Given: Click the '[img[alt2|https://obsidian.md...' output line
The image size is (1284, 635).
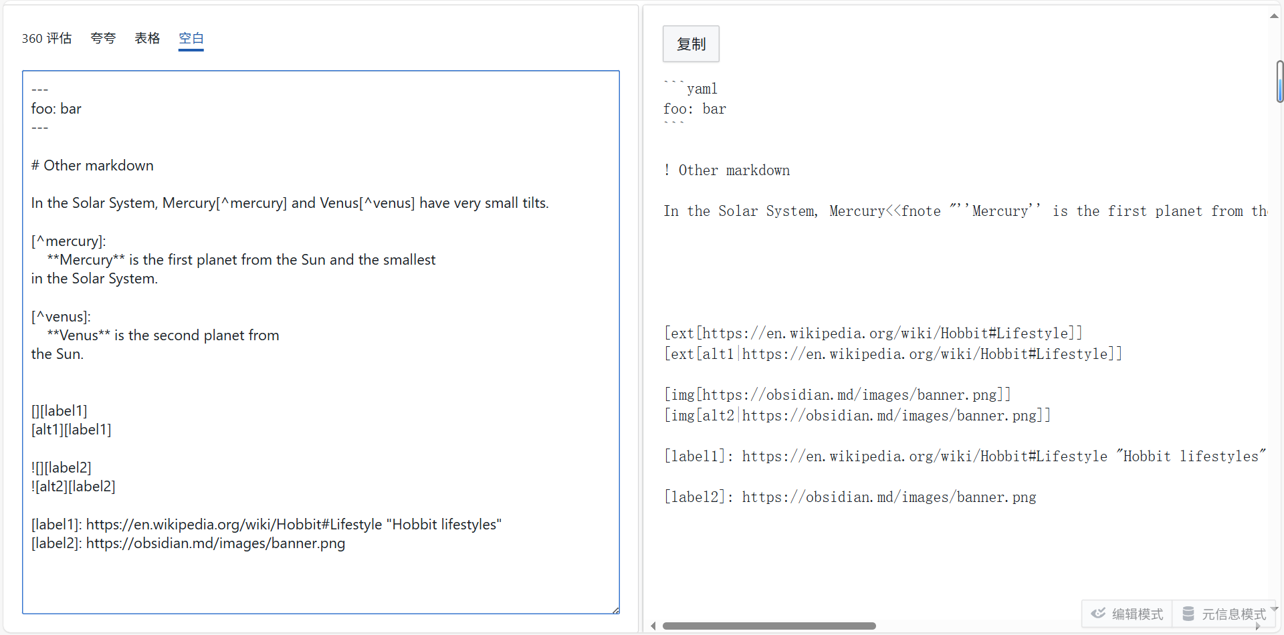Looking at the screenshot, I should coord(857,415).
